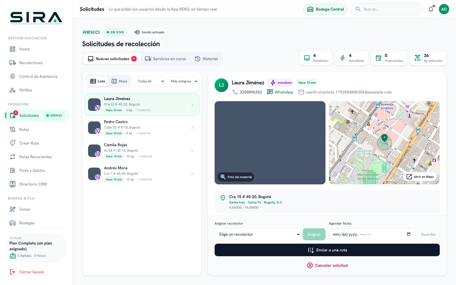The image size is (456, 285).
Task: Expand Pedro Castro request chevron
Action: (192, 128)
